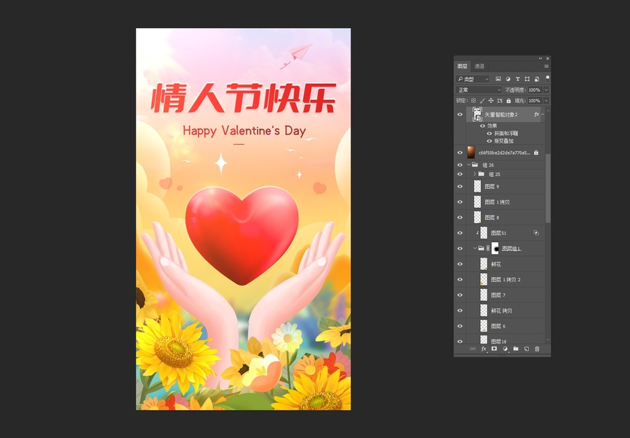Select the 图层 51 layer
Viewport: 630px width, 438px height.
click(x=505, y=233)
